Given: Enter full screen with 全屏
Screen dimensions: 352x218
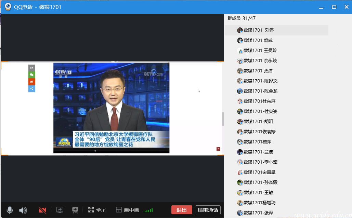Looking at the screenshot, I should pyautogui.click(x=97, y=210).
